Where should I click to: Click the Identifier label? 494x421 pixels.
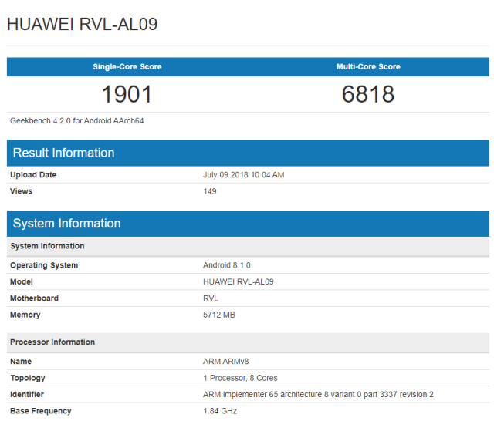(x=27, y=395)
